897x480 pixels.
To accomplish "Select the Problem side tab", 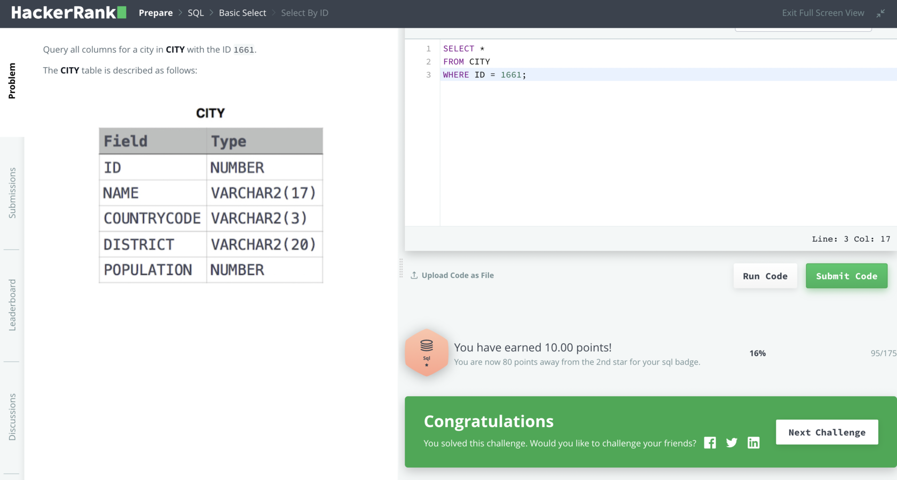I will pos(12,81).
